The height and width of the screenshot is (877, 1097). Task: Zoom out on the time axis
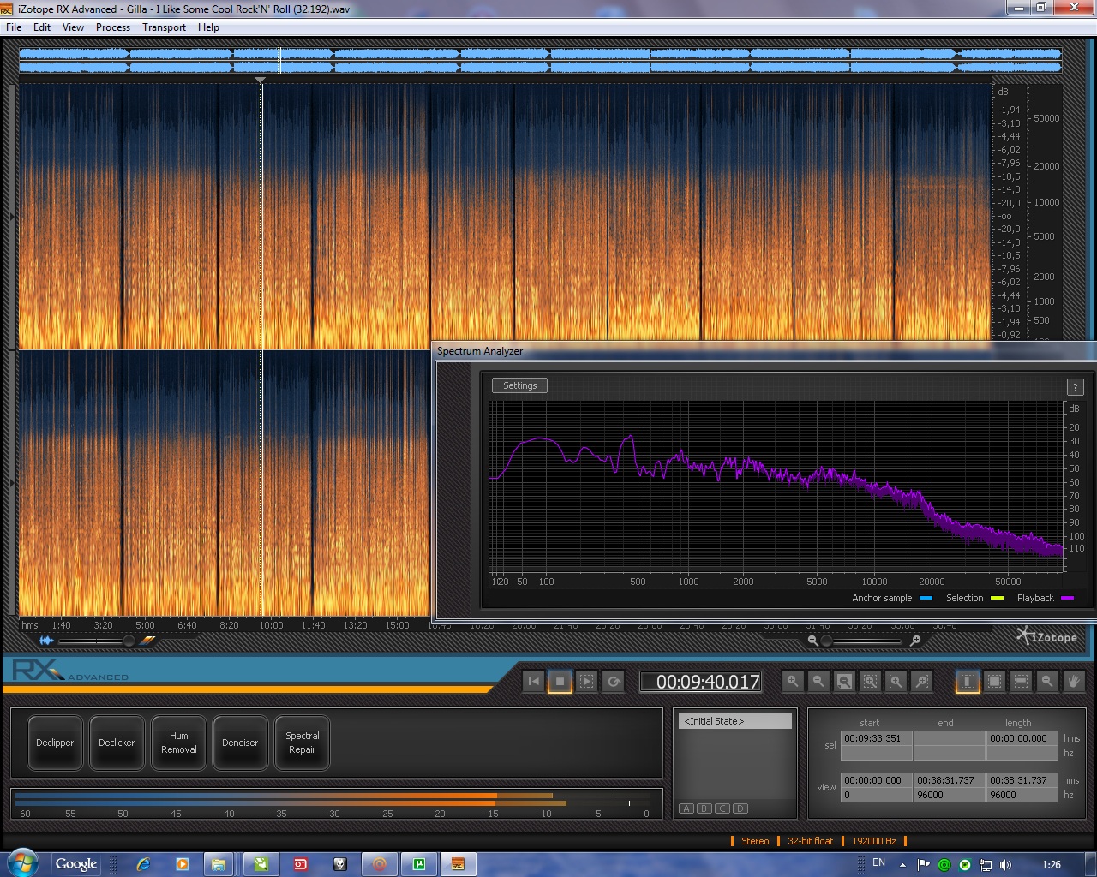point(818,682)
